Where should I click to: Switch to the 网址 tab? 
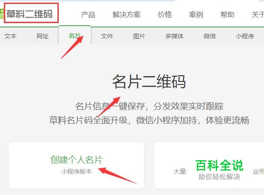point(43,36)
